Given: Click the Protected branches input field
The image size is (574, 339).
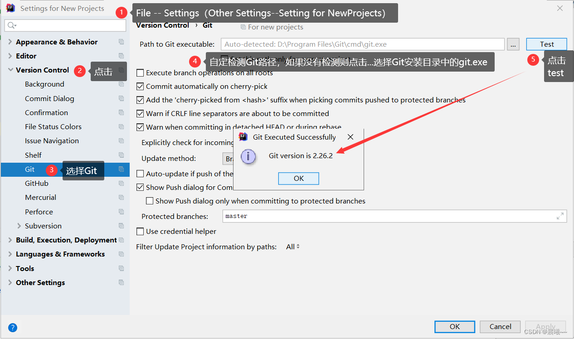Looking at the screenshot, I should click(x=394, y=216).
